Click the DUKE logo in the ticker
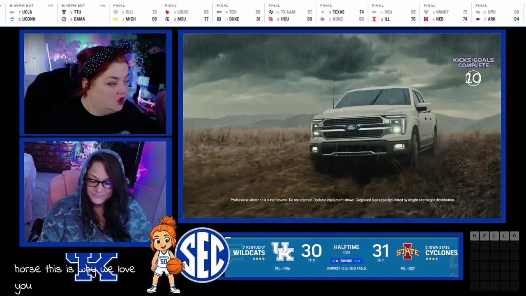This screenshot has width=526, height=296. (x=219, y=19)
